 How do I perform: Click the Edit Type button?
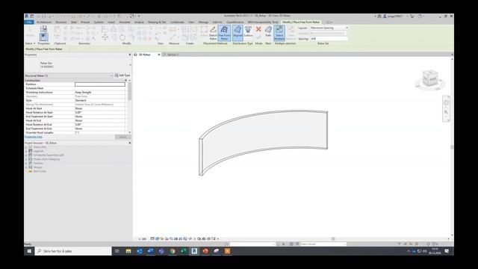pos(122,75)
